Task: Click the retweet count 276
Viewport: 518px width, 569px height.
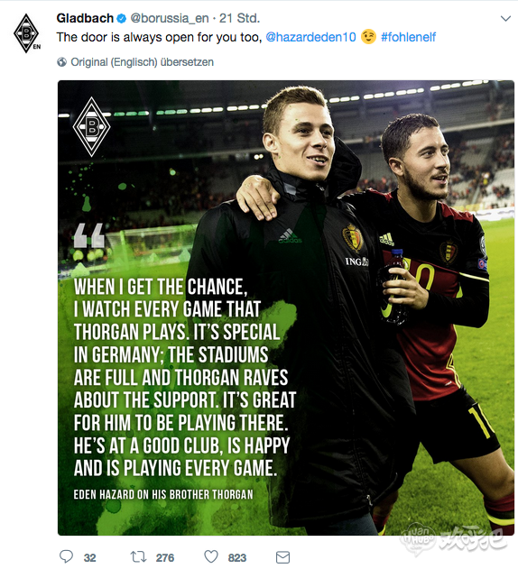Action: tap(165, 558)
